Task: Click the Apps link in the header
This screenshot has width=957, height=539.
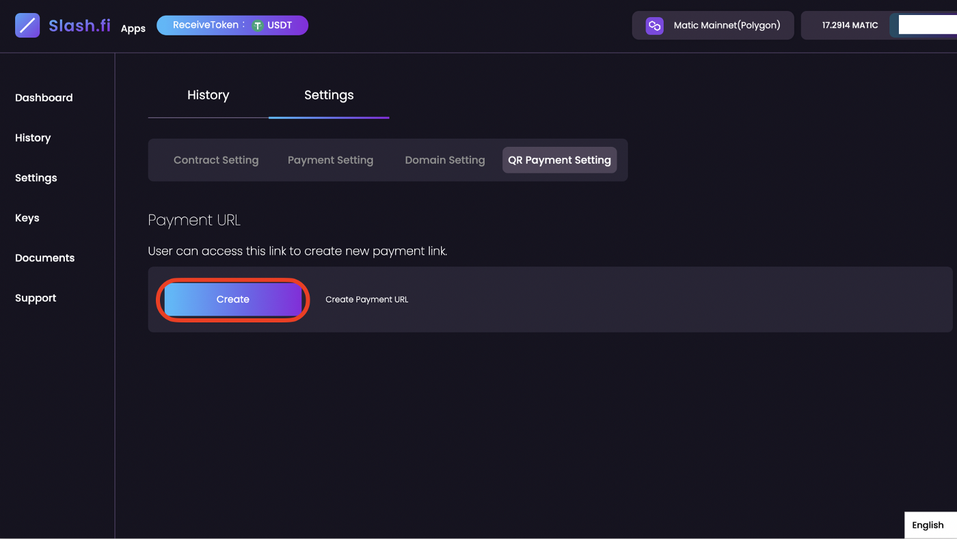Action: pyautogui.click(x=133, y=28)
